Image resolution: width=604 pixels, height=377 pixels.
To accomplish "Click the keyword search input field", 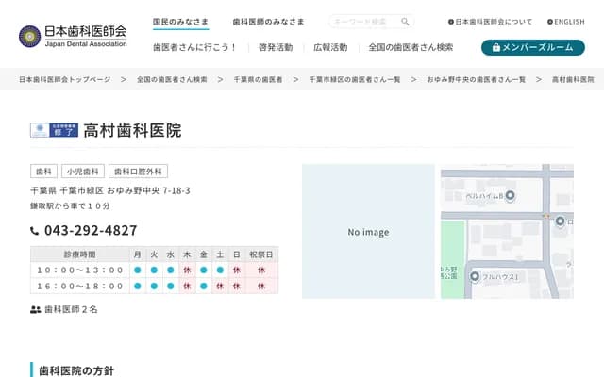I will coord(365,22).
